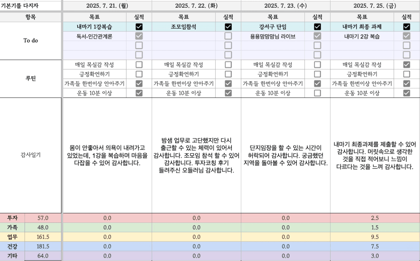Screen dimensions: 420x261
Task: Click the 내마기 1강복습 goal cell
Action: [x=95, y=27]
